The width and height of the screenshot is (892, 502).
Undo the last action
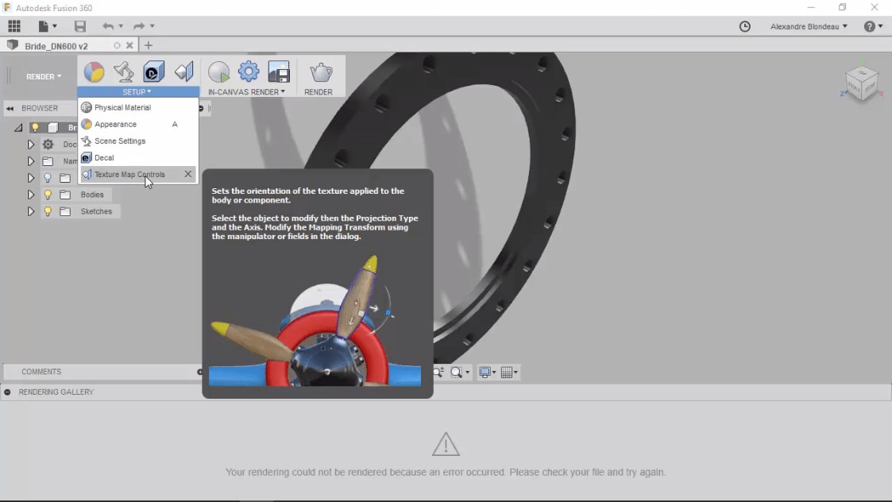[x=107, y=26]
